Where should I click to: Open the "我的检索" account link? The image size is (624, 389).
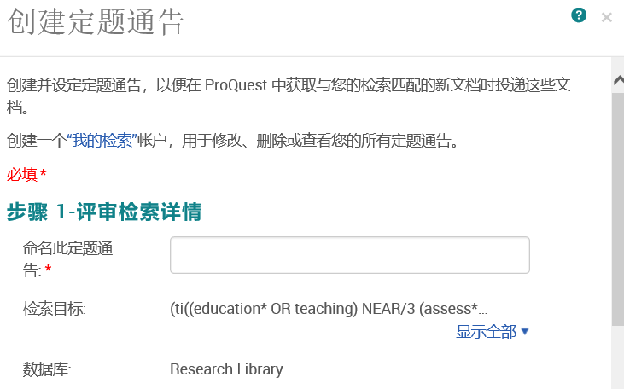click(x=102, y=141)
